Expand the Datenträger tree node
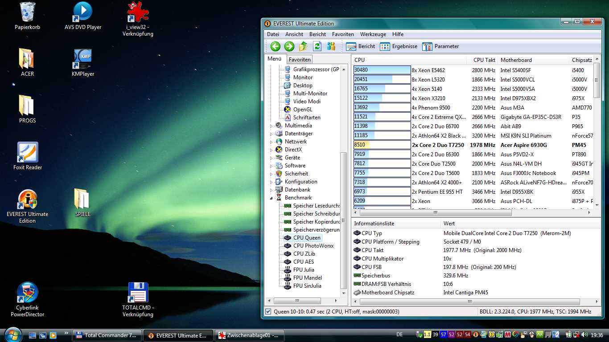 point(271,134)
